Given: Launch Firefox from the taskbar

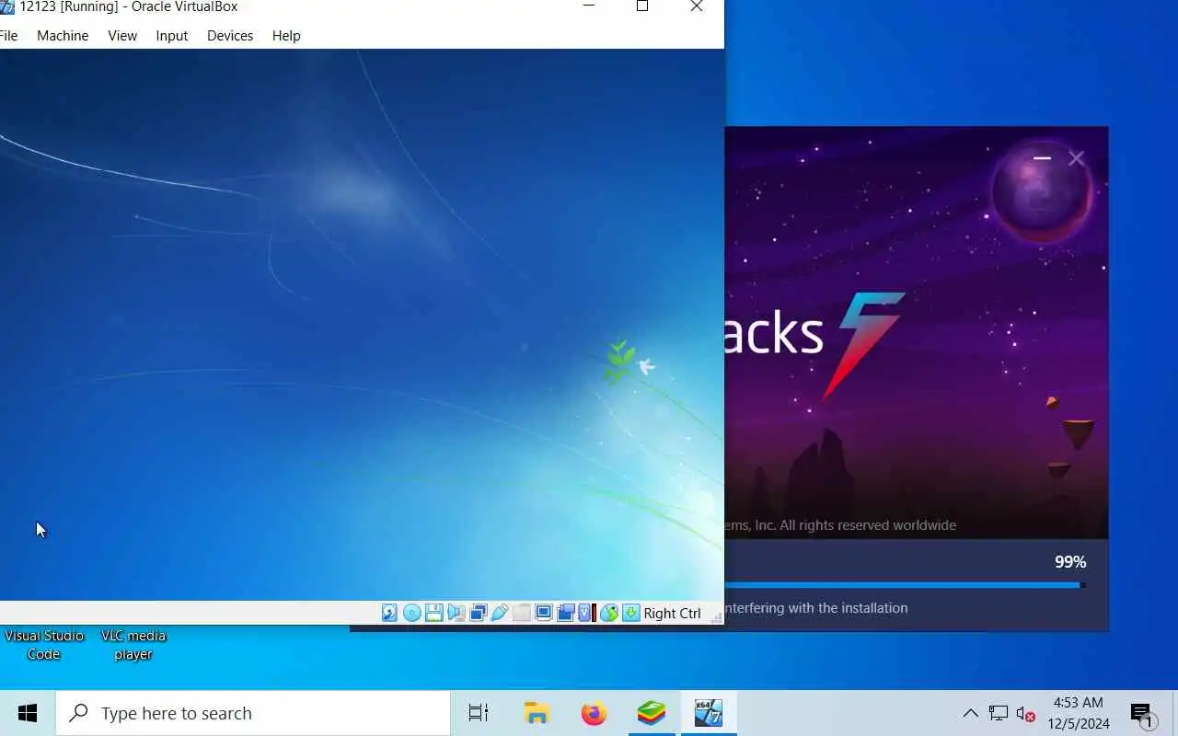Looking at the screenshot, I should click(594, 713).
